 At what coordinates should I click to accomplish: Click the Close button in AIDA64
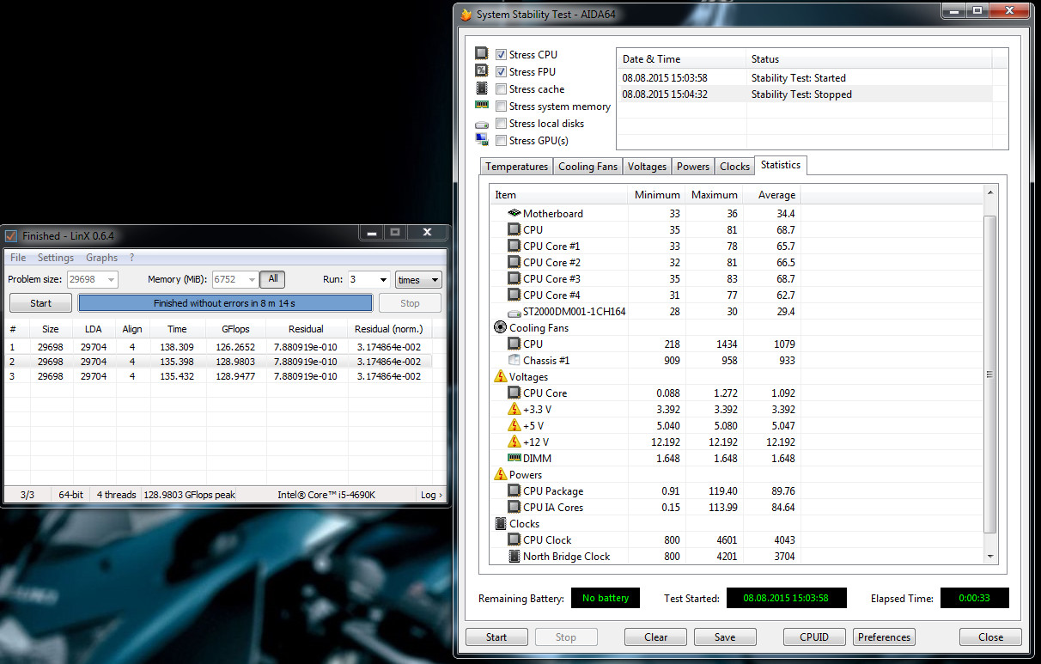pyautogui.click(x=990, y=637)
